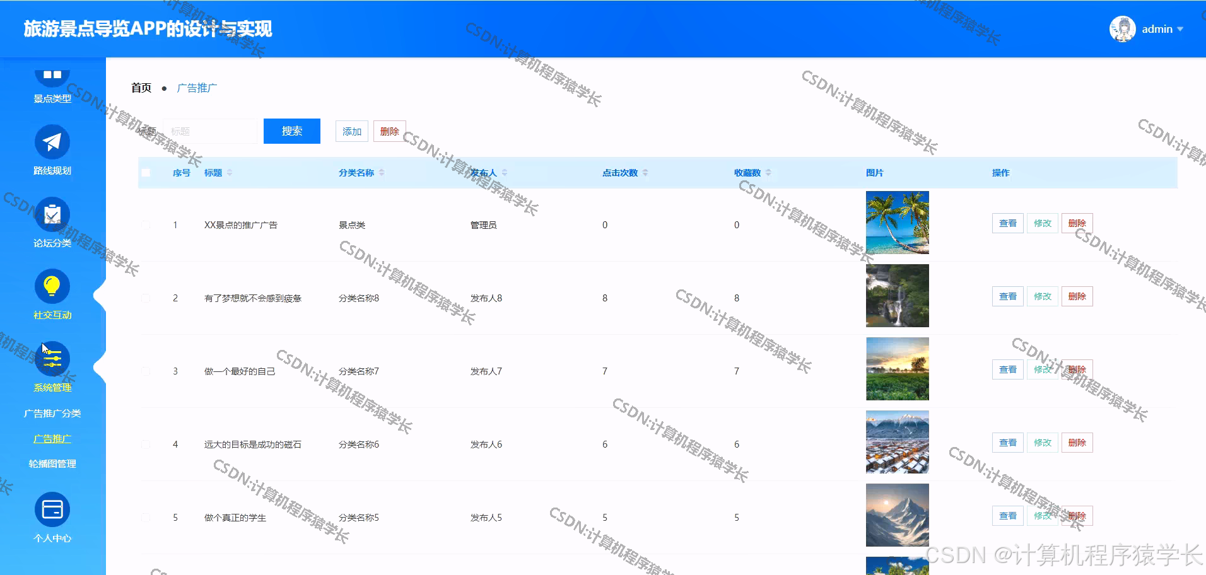Click cell text 分类名称8
The height and width of the screenshot is (575, 1206).
(x=359, y=298)
